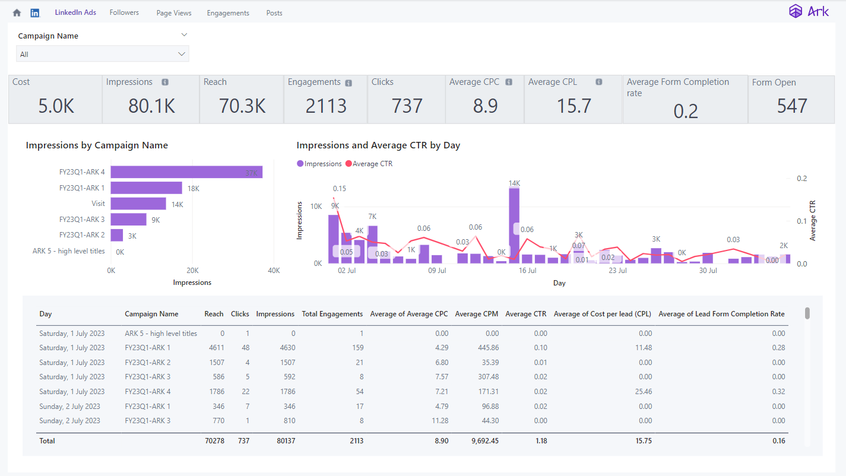The image size is (846, 476).
Task: Toggle Average CTR legend marker
Action: (x=348, y=164)
